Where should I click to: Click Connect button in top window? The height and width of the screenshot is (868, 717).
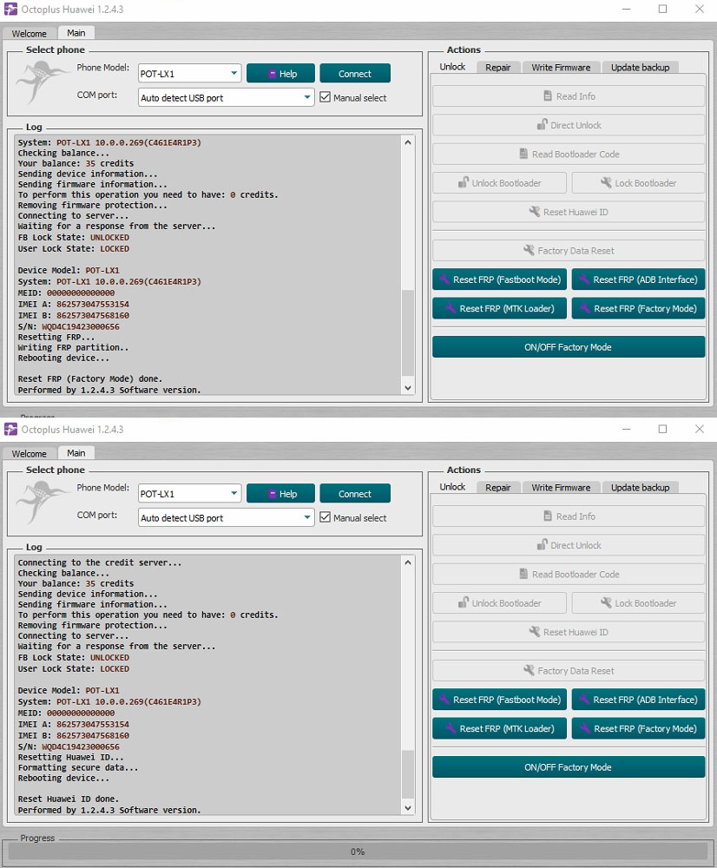[x=355, y=74]
